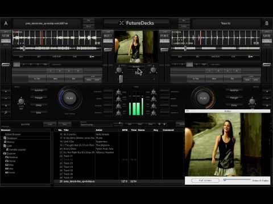The height and width of the screenshot is (204, 273).
Task: Click deck A channel volume fader handle
Action: 108,50
